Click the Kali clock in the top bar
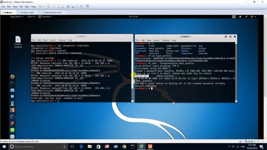This screenshot has height=150, width=267. coord(133,17)
